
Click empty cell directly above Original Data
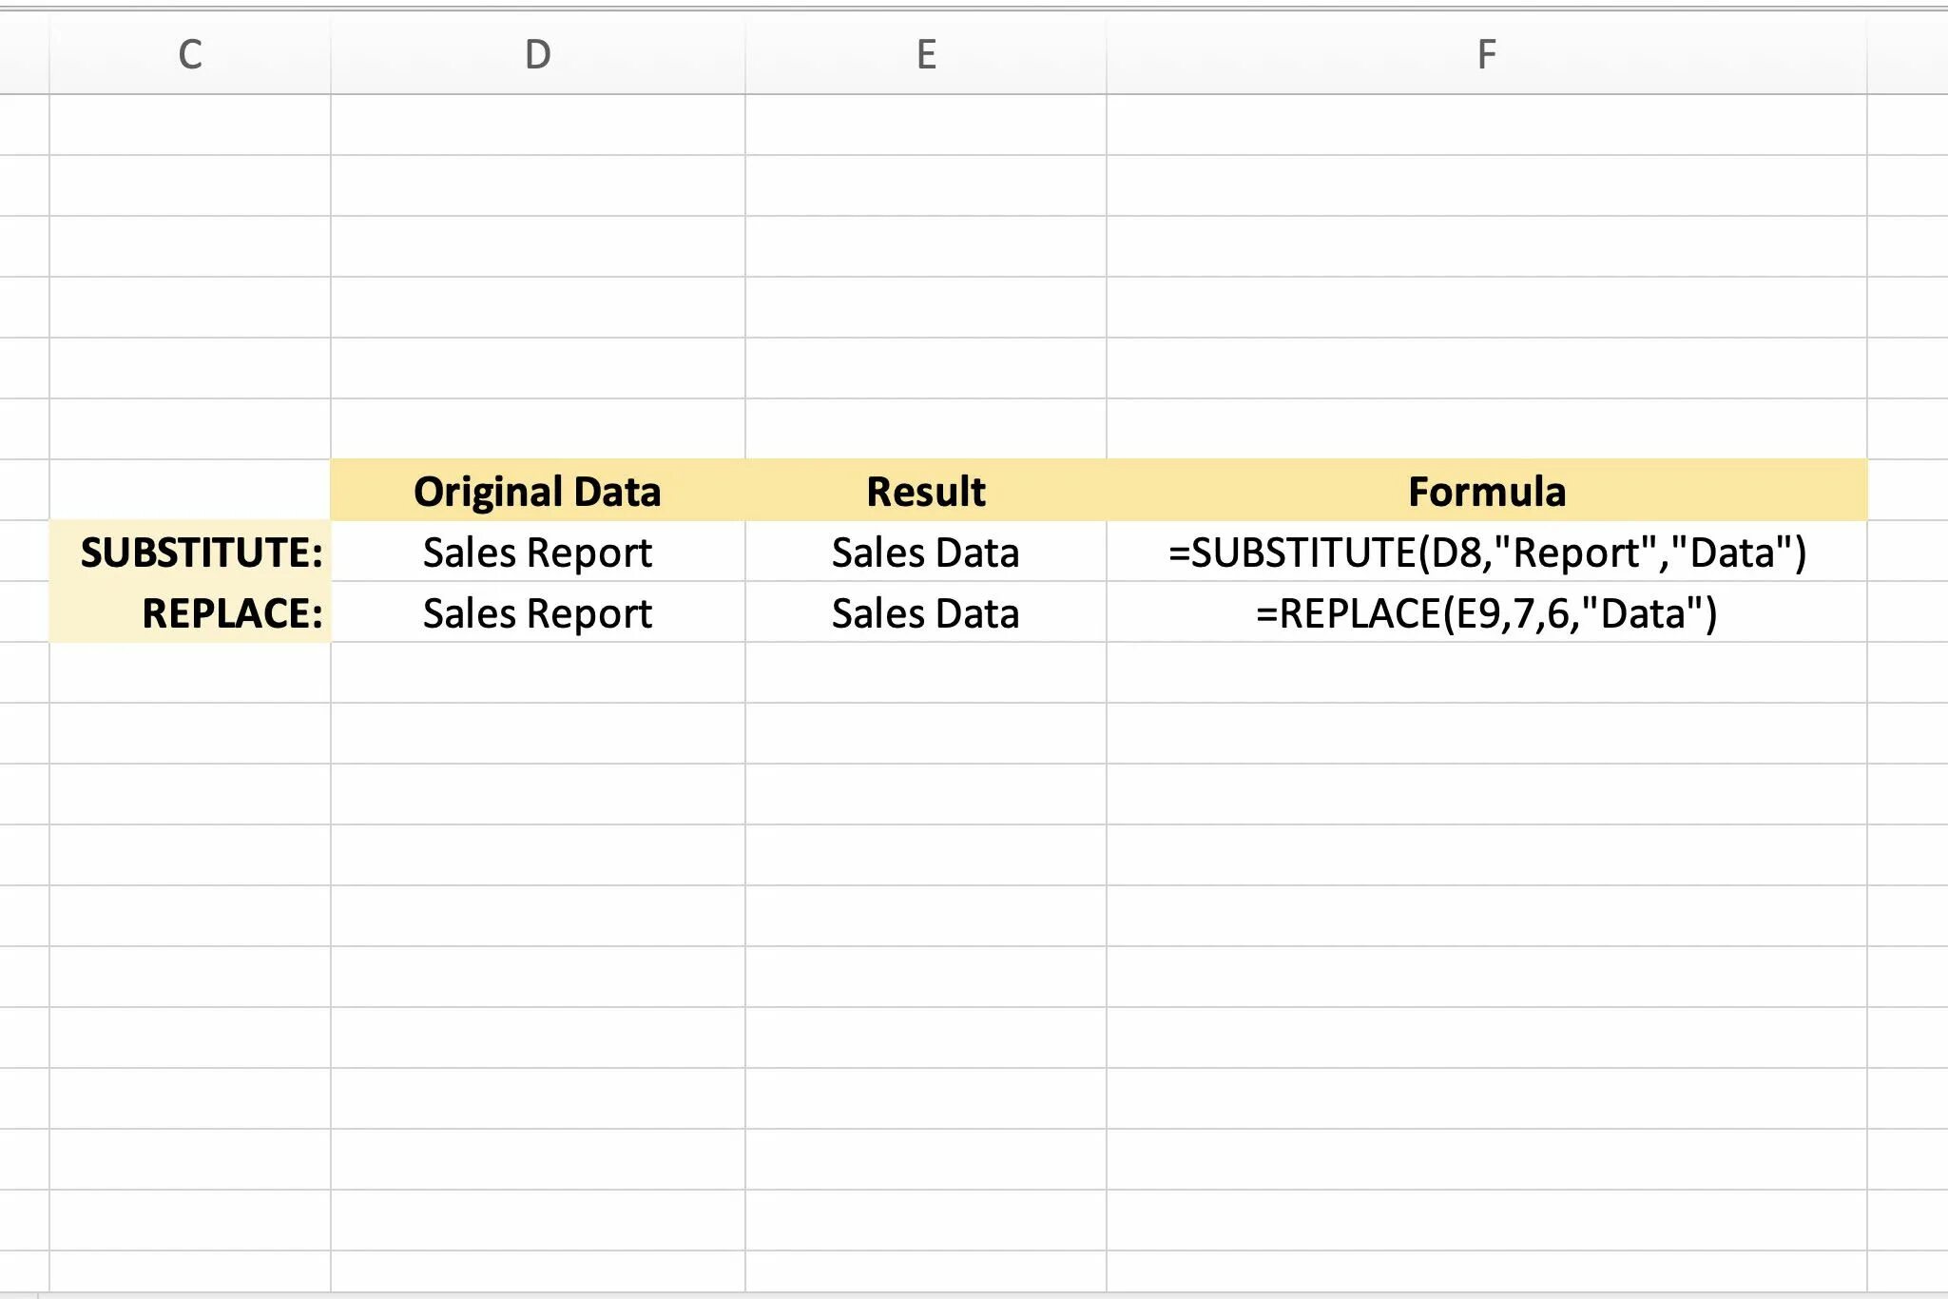click(537, 429)
